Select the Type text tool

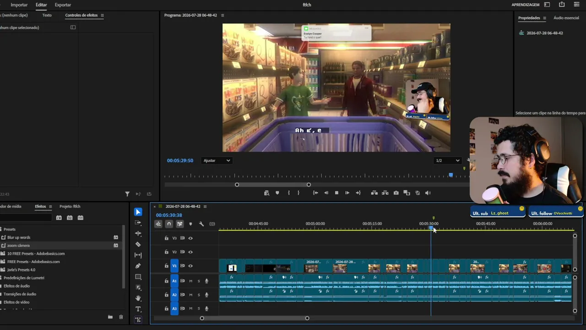[x=138, y=309]
